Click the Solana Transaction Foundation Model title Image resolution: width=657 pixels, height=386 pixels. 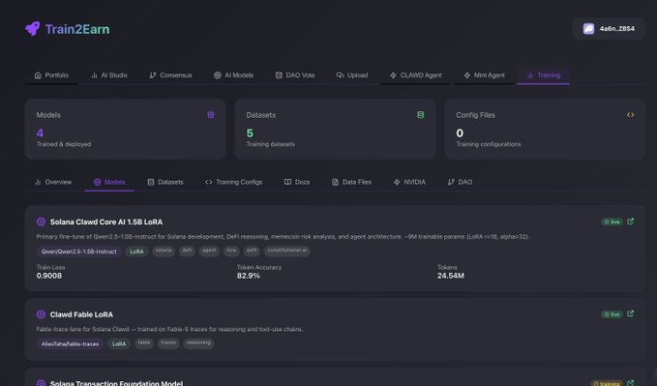tap(116, 383)
